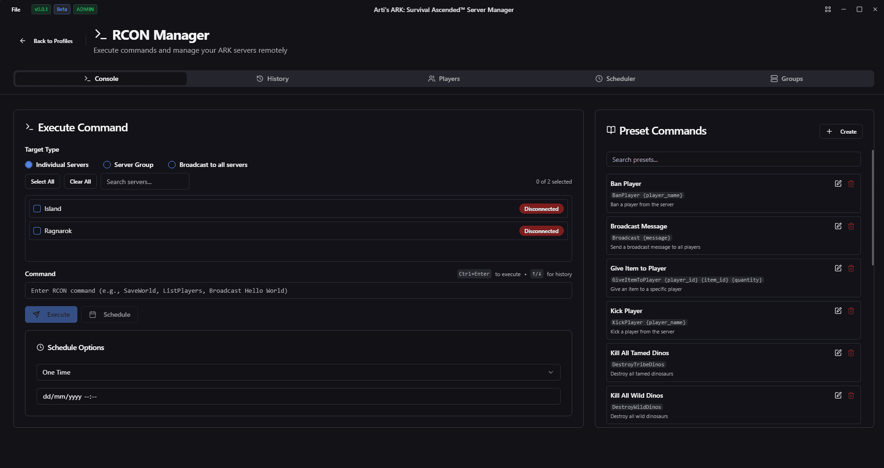Screen dimensions: 884x468
Task: Open the File menu
Action: coord(16,9)
